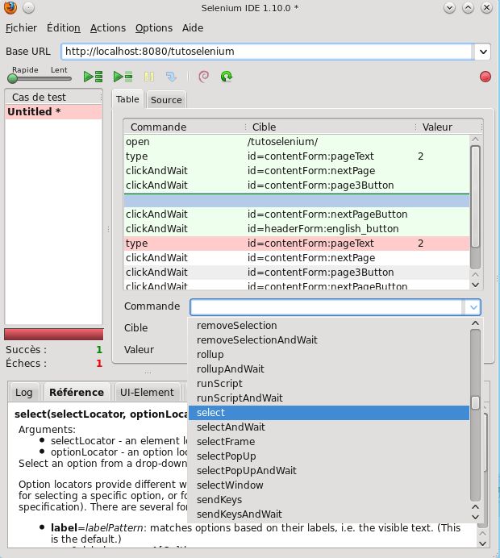
Task: Choose removeSelection from command list
Action: click(329, 326)
